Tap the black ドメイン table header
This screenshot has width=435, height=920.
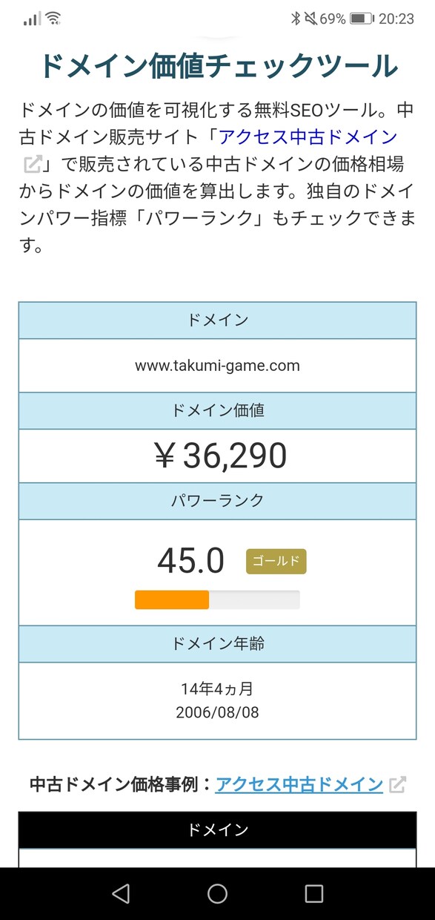pos(217,829)
